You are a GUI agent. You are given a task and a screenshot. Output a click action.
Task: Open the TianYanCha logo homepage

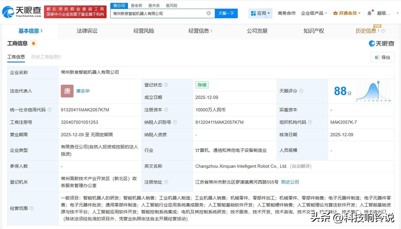[x=22, y=12]
